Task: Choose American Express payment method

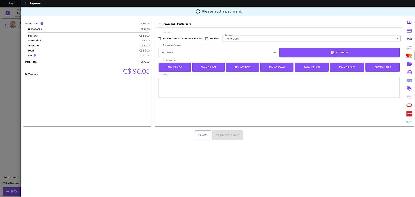Action: [409, 81]
